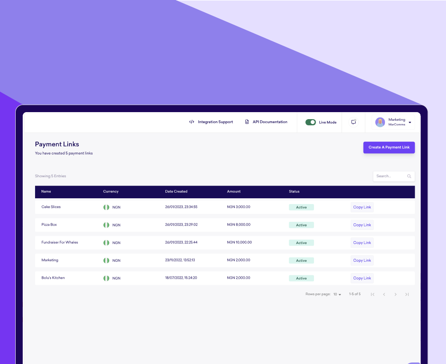Click the Date Created column header
The image size is (446, 364).
176,192
